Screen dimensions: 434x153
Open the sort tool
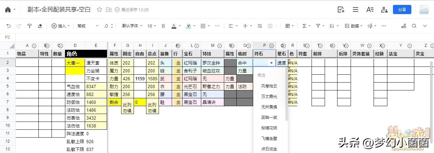point(332,26)
